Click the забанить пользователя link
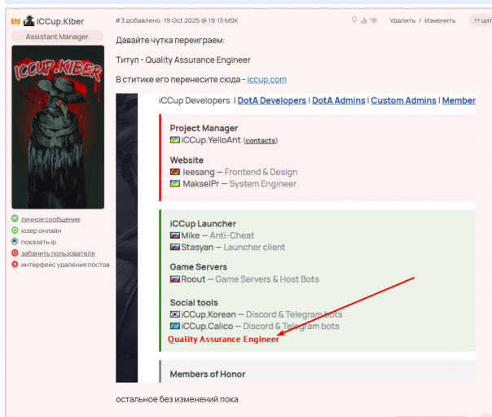 [x=58, y=253]
